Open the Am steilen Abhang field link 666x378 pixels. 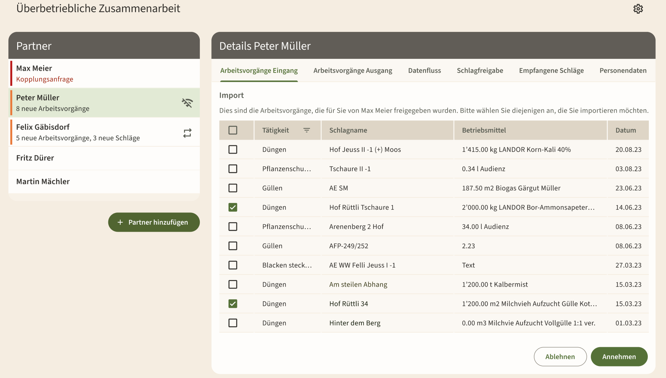click(358, 285)
